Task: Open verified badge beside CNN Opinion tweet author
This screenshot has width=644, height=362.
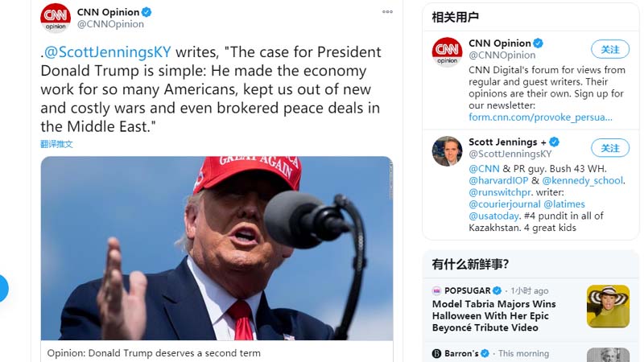Action: [x=147, y=12]
